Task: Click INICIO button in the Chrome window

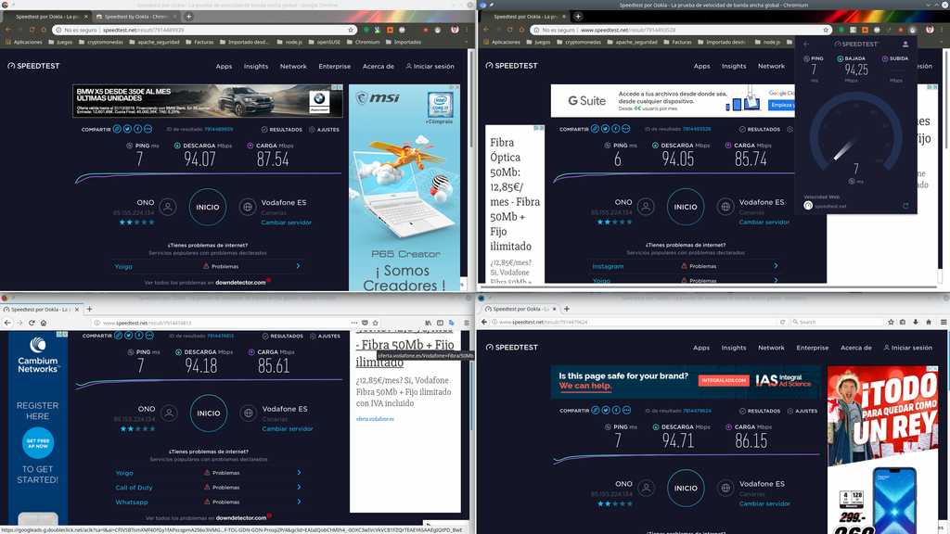Action: 208,207
